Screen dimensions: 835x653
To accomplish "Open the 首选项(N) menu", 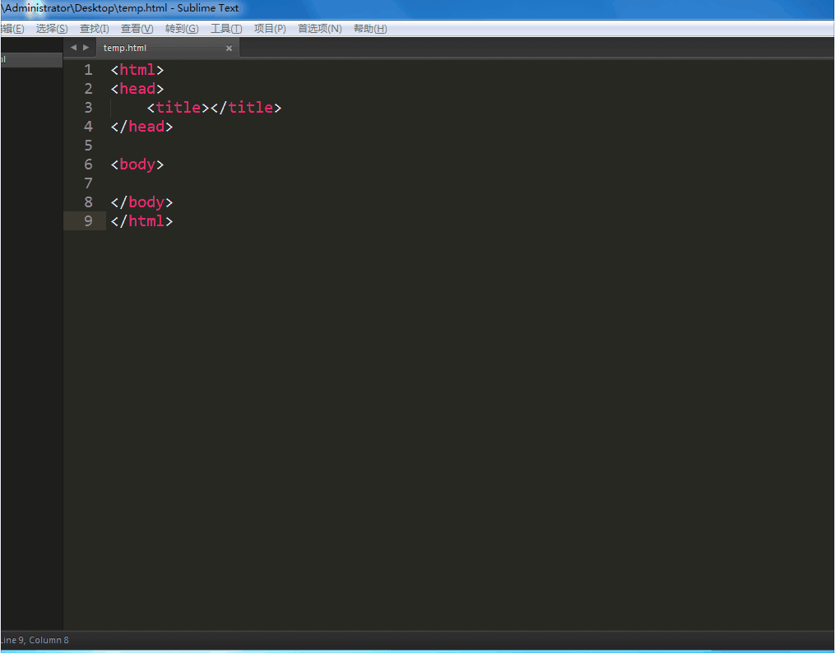I will 319,29.
